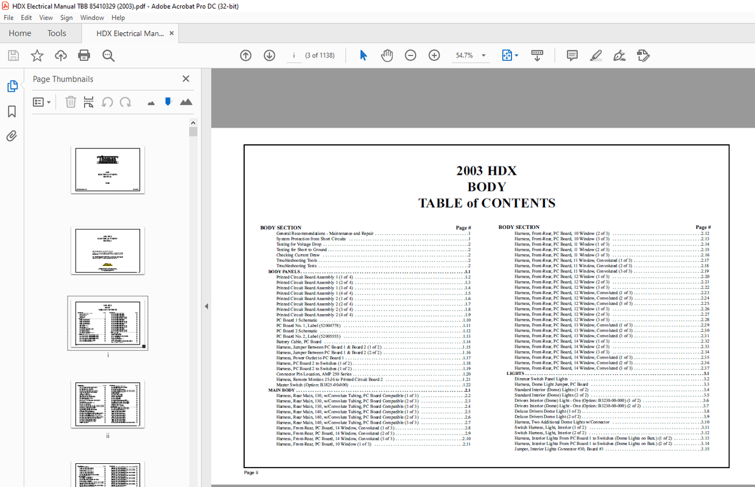Viewport: 755px width, 487px height.
Task: Rotate the selected page counterclockwise
Action: [107, 102]
